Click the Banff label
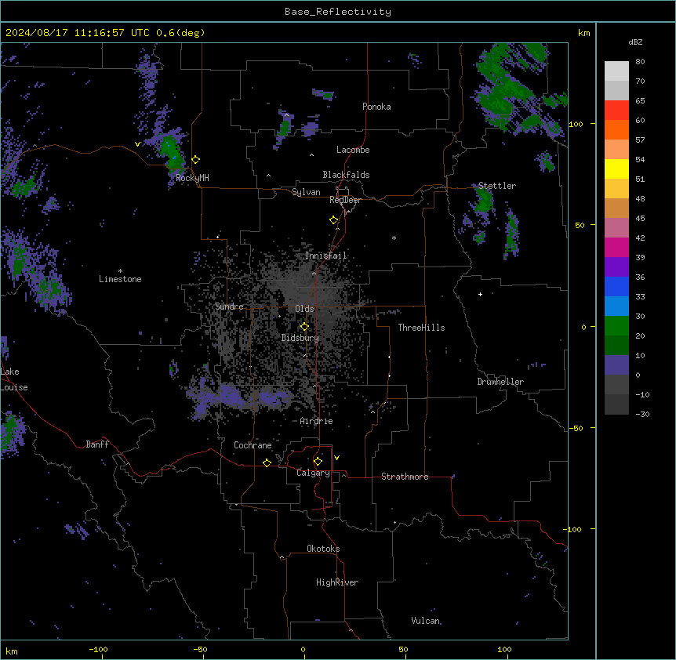676x660 pixels. (x=97, y=444)
